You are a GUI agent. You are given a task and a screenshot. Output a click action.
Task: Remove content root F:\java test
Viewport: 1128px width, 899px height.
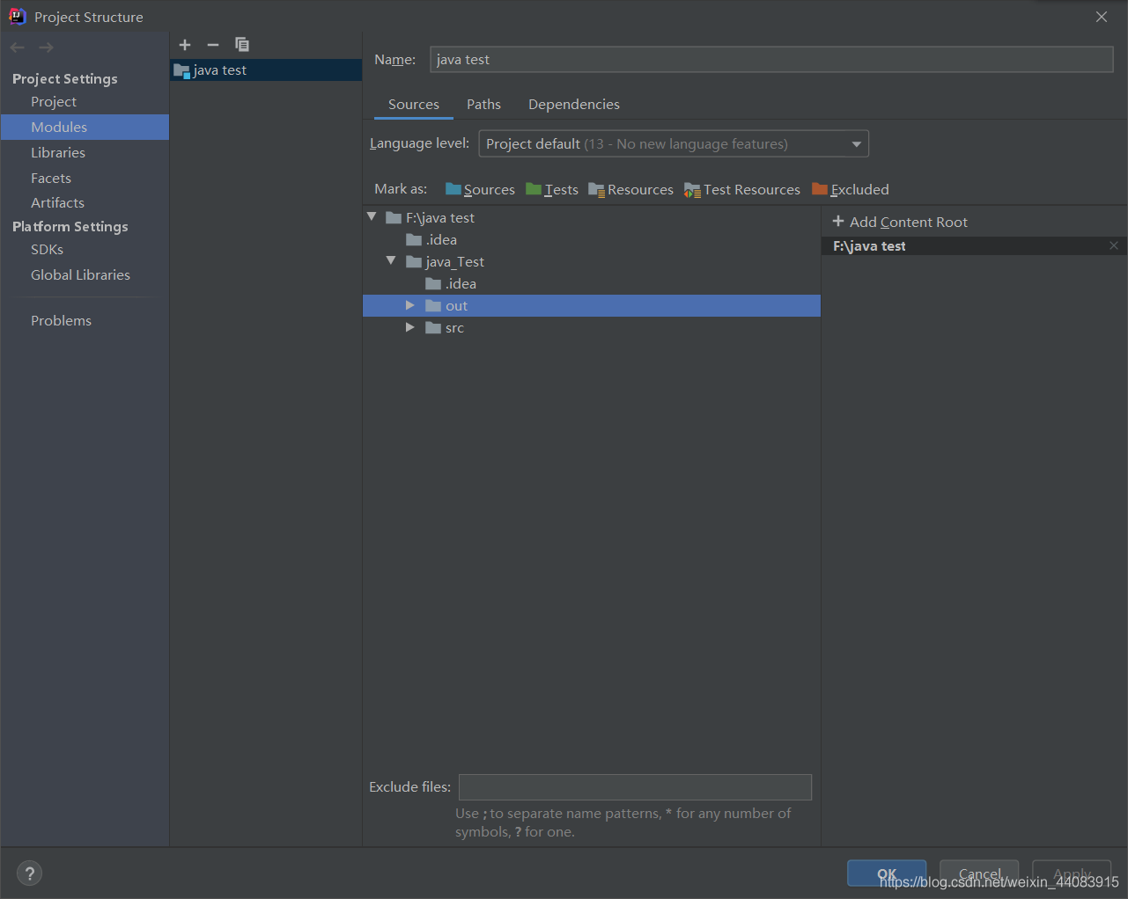point(1114,246)
